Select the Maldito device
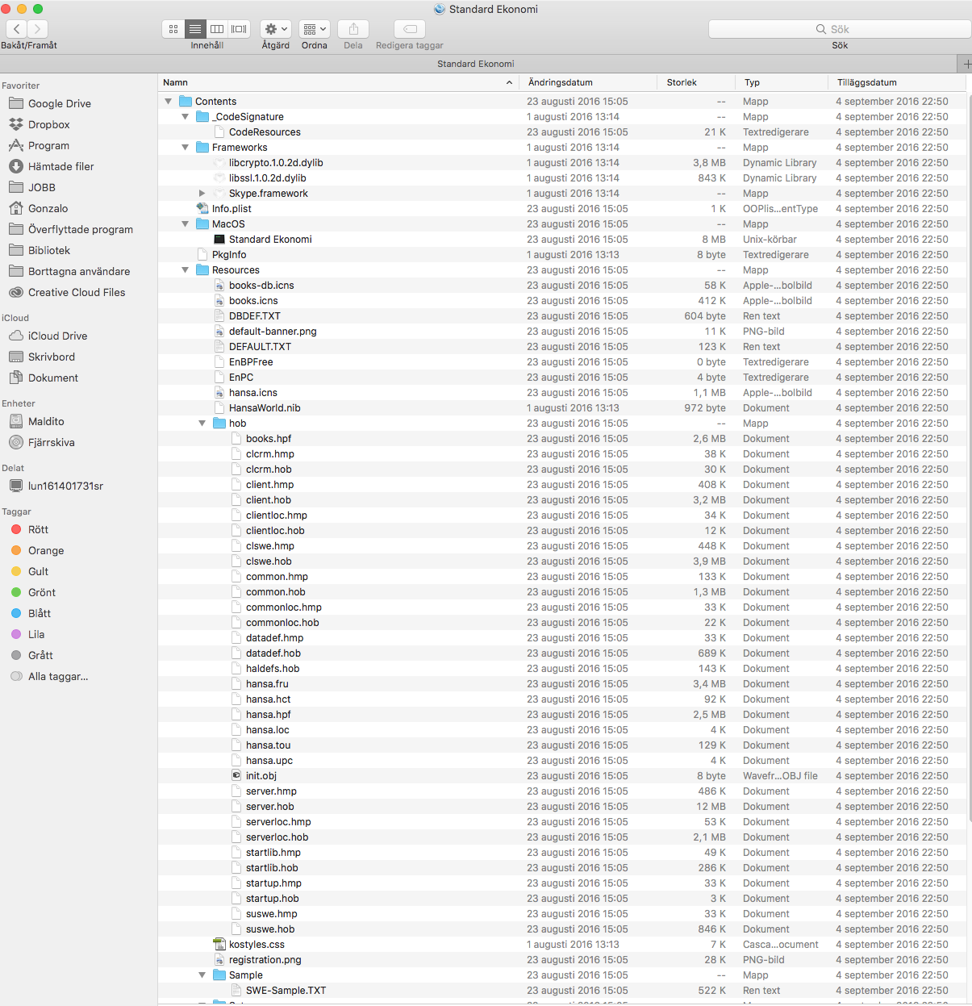Image resolution: width=972 pixels, height=1006 pixels. coord(46,421)
